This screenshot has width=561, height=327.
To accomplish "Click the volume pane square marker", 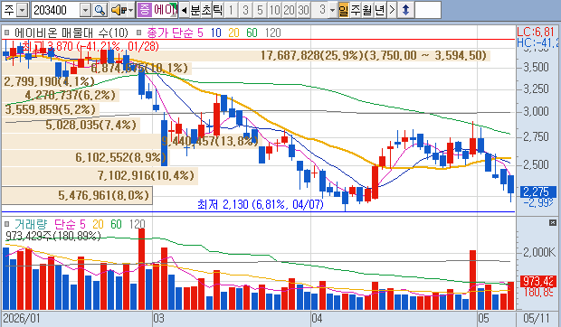I will click(x=7, y=224).
